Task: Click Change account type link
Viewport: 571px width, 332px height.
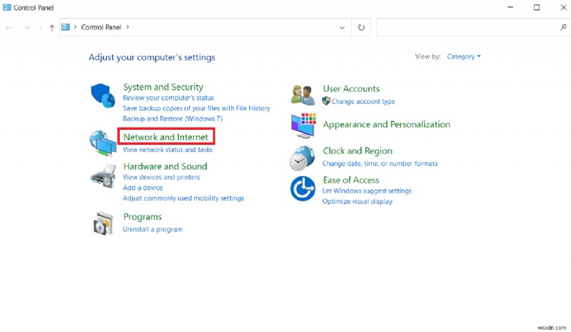Action: 363,101
